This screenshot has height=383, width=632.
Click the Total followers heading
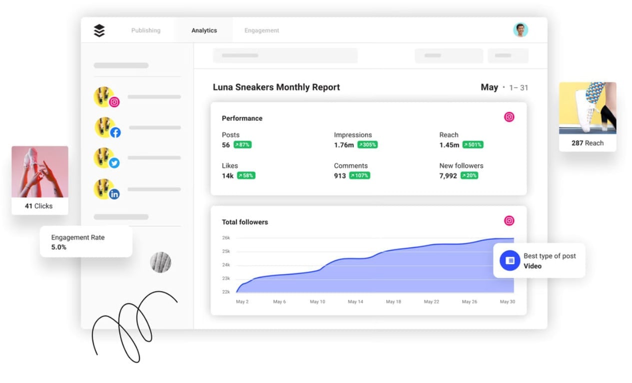[245, 222]
